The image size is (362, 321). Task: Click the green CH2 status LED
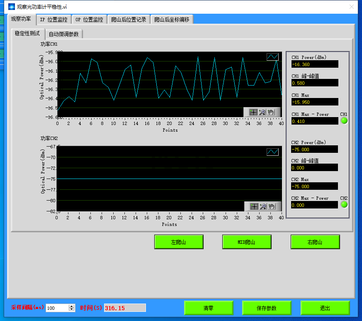pos(344,204)
